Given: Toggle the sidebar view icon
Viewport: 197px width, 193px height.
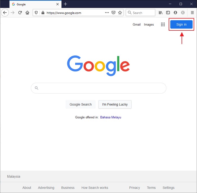Looking at the screenshot, I should coord(168,13).
